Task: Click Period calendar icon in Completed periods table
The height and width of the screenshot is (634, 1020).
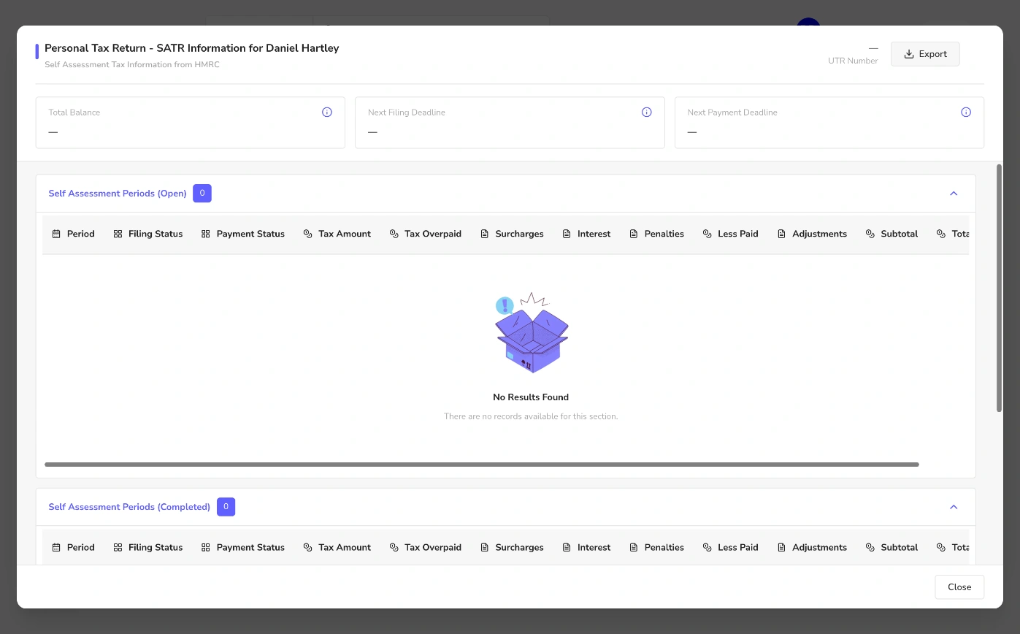Action: [x=56, y=547]
